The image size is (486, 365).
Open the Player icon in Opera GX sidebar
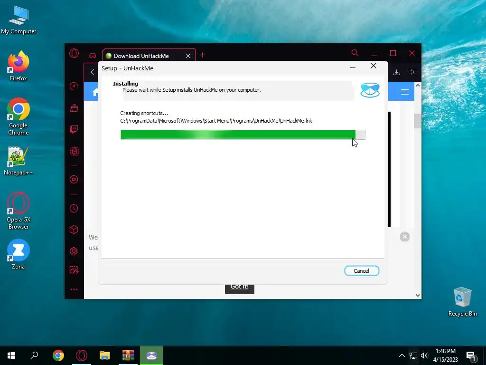[x=74, y=179]
